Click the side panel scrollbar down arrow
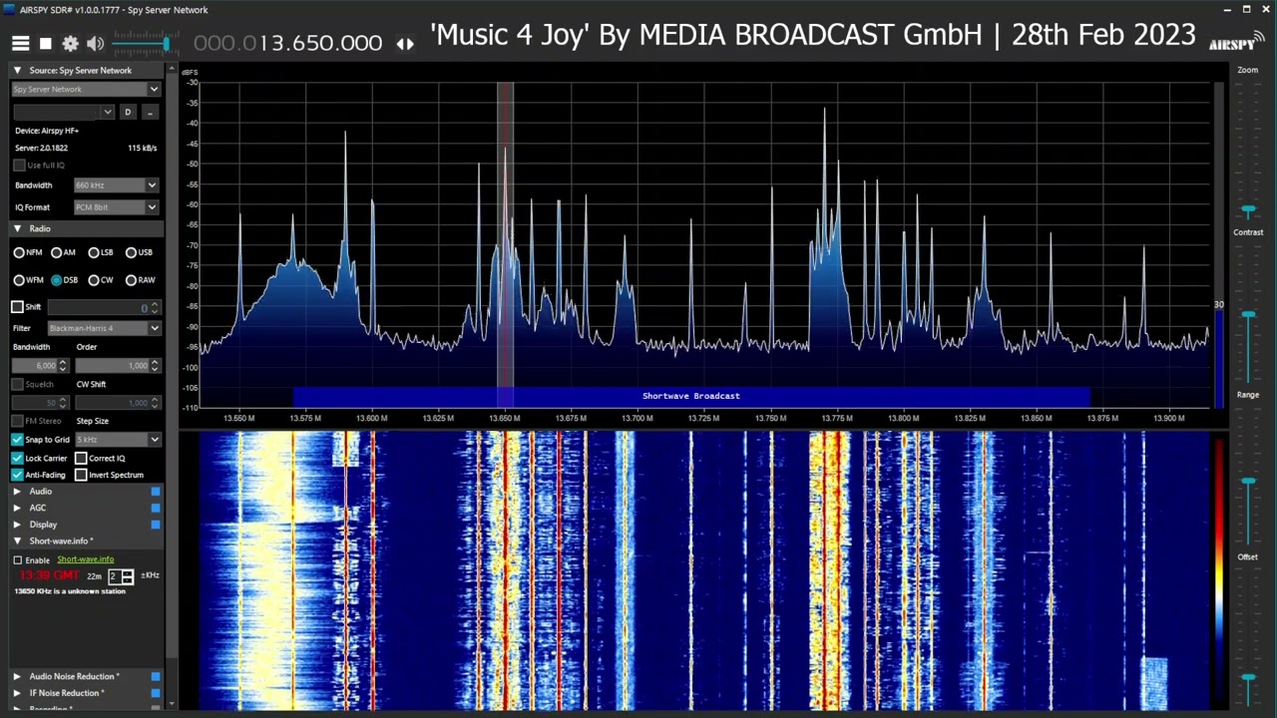The width and height of the screenshot is (1277, 718). (x=172, y=705)
